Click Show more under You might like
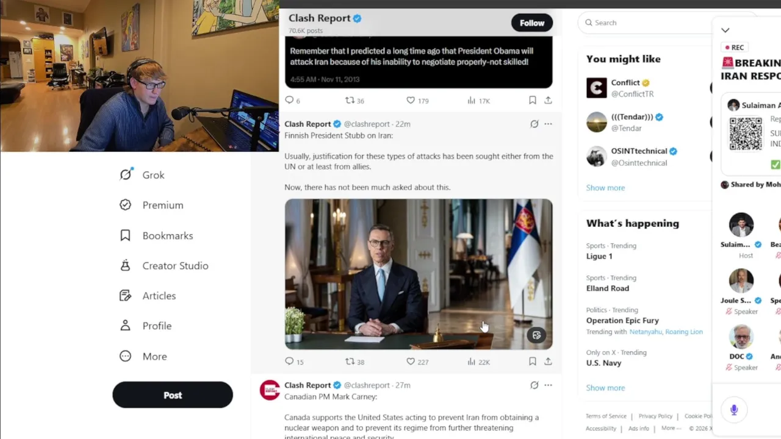 [x=605, y=188]
